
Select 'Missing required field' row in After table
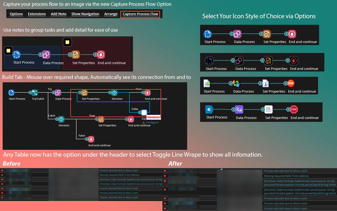[x=250, y=176]
